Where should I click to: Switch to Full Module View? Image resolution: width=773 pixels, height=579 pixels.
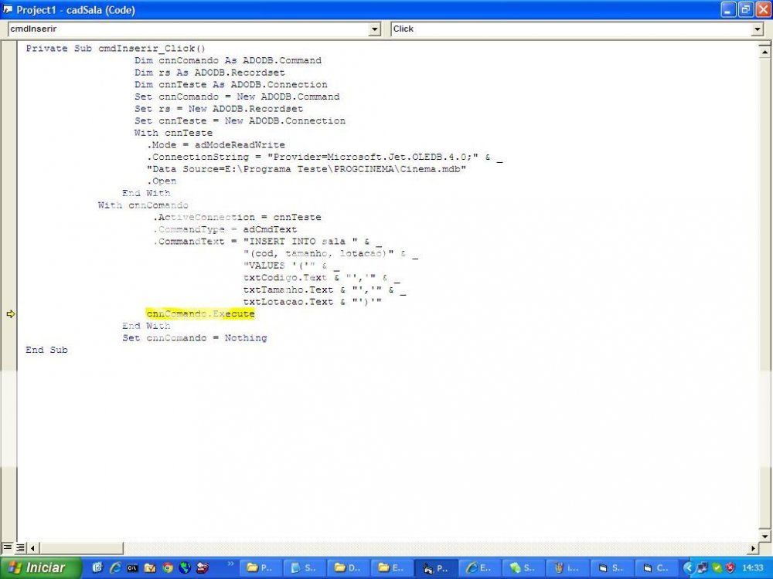20,547
